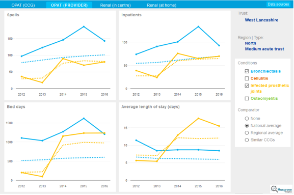Uncheck the Bronchiectasis checkbox
The width and height of the screenshot is (294, 195).
pyautogui.click(x=247, y=71)
